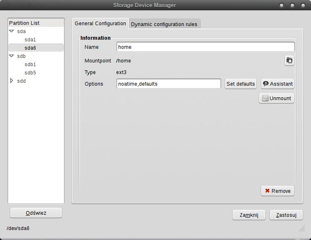Select the sdb disk entry
311x240 pixels.
(x=22, y=56)
